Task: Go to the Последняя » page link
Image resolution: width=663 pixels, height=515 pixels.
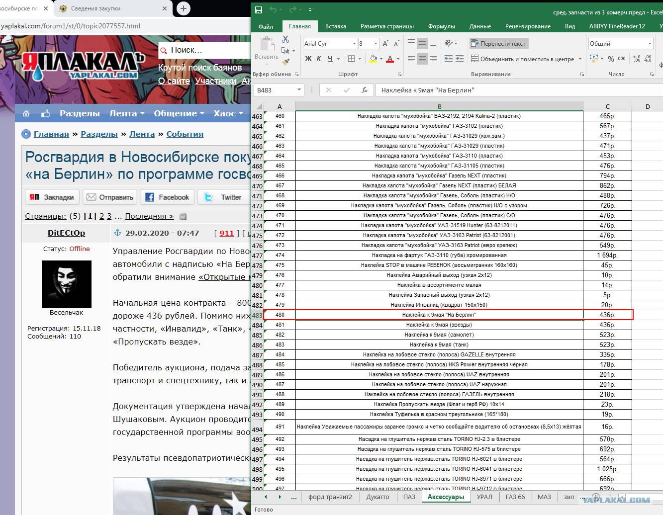Action: tap(149, 216)
